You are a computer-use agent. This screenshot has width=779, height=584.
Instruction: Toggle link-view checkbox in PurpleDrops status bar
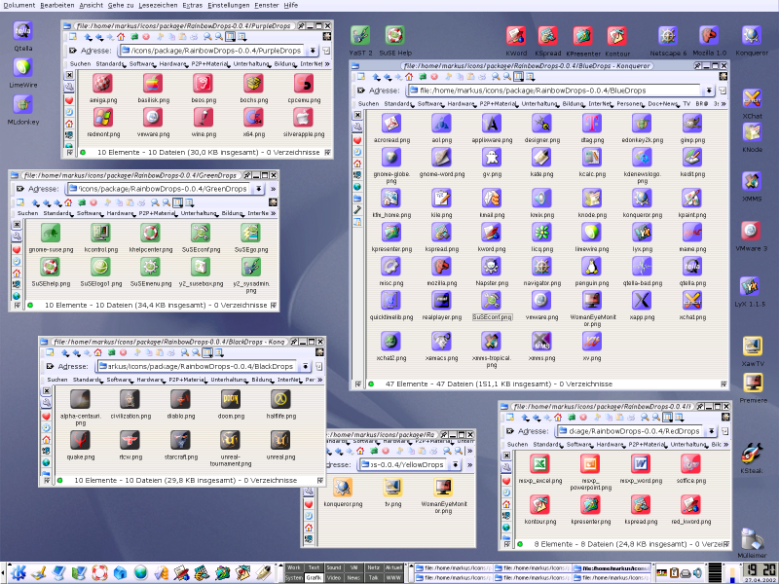(327, 153)
